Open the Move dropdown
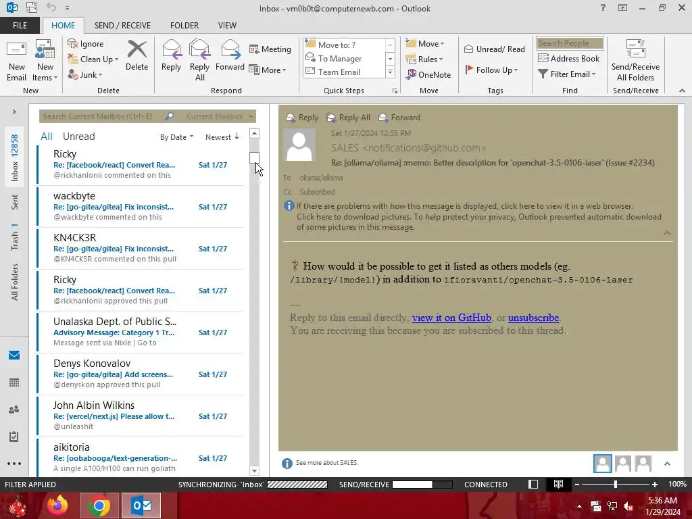692x519 pixels. click(425, 43)
